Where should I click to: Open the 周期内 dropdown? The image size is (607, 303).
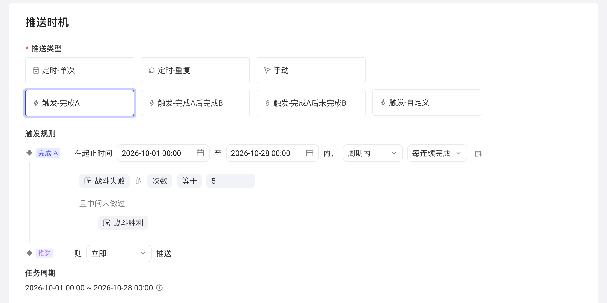(x=373, y=153)
